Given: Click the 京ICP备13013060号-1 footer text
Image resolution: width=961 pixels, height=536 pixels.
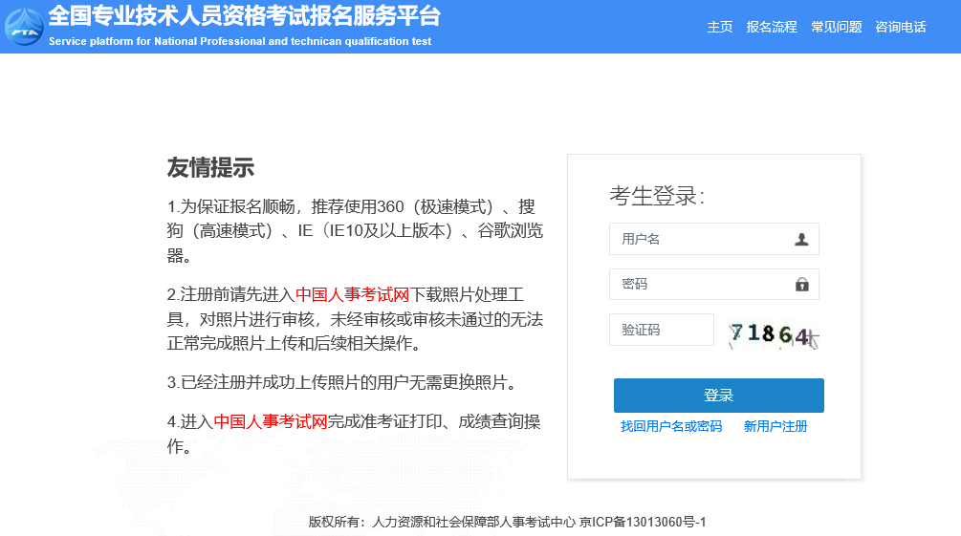Looking at the screenshot, I should 643,522.
